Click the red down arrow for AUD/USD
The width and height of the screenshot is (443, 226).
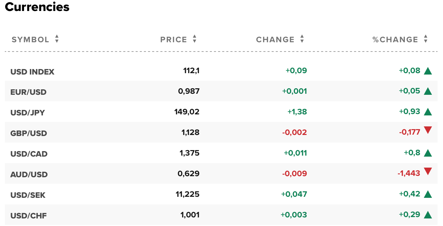point(428,171)
